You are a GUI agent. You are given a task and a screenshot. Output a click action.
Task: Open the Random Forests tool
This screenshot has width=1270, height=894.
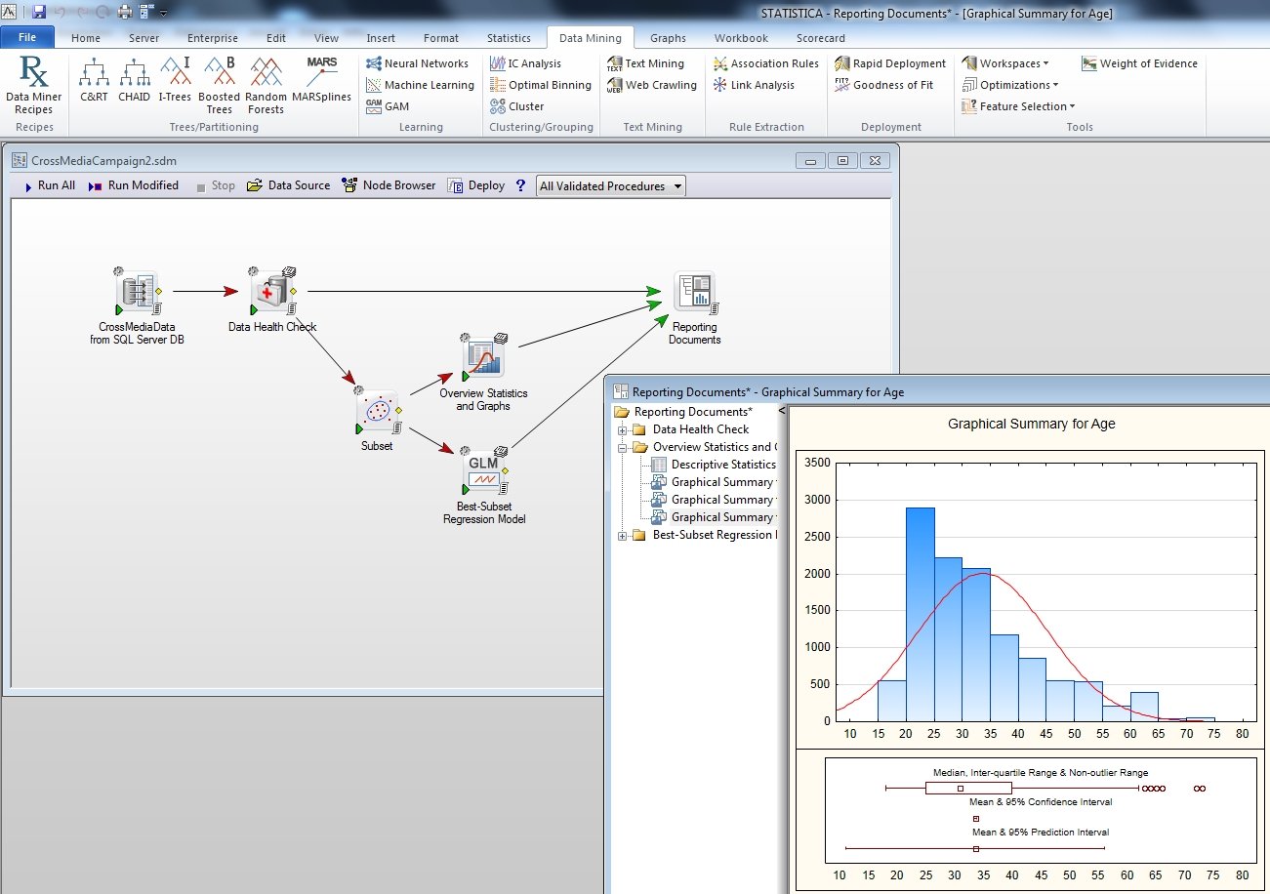[x=266, y=84]
